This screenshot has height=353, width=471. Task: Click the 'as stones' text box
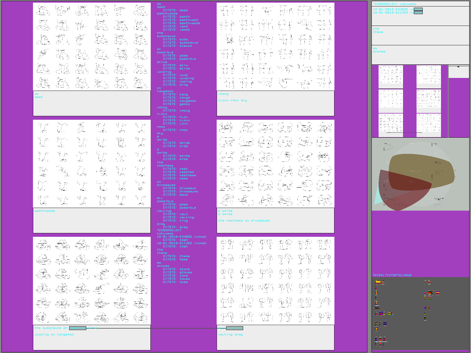[420, 54]
